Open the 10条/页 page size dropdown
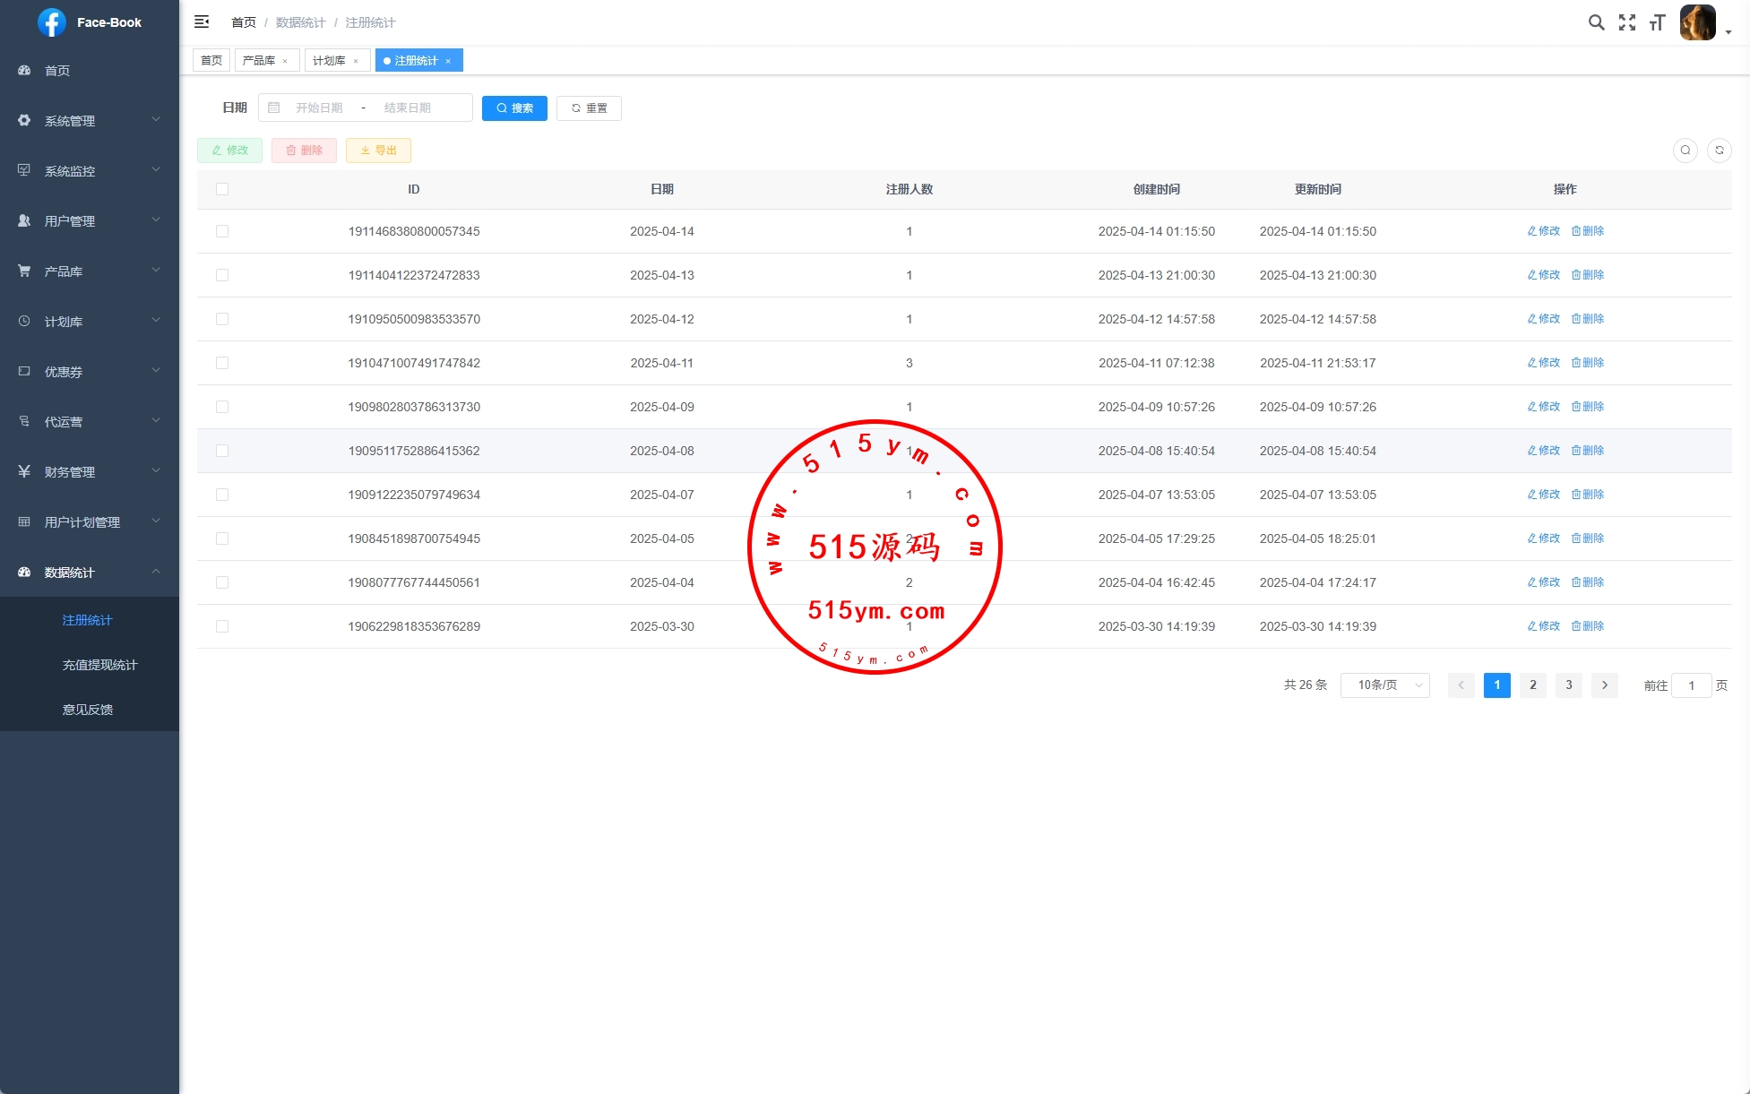The height and width of the screenshot is (1094, 1750). 1384,685
